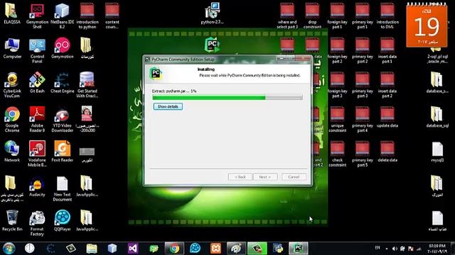Click the Next > button
This screenshot has width=455, height=255.
point(265,176)
